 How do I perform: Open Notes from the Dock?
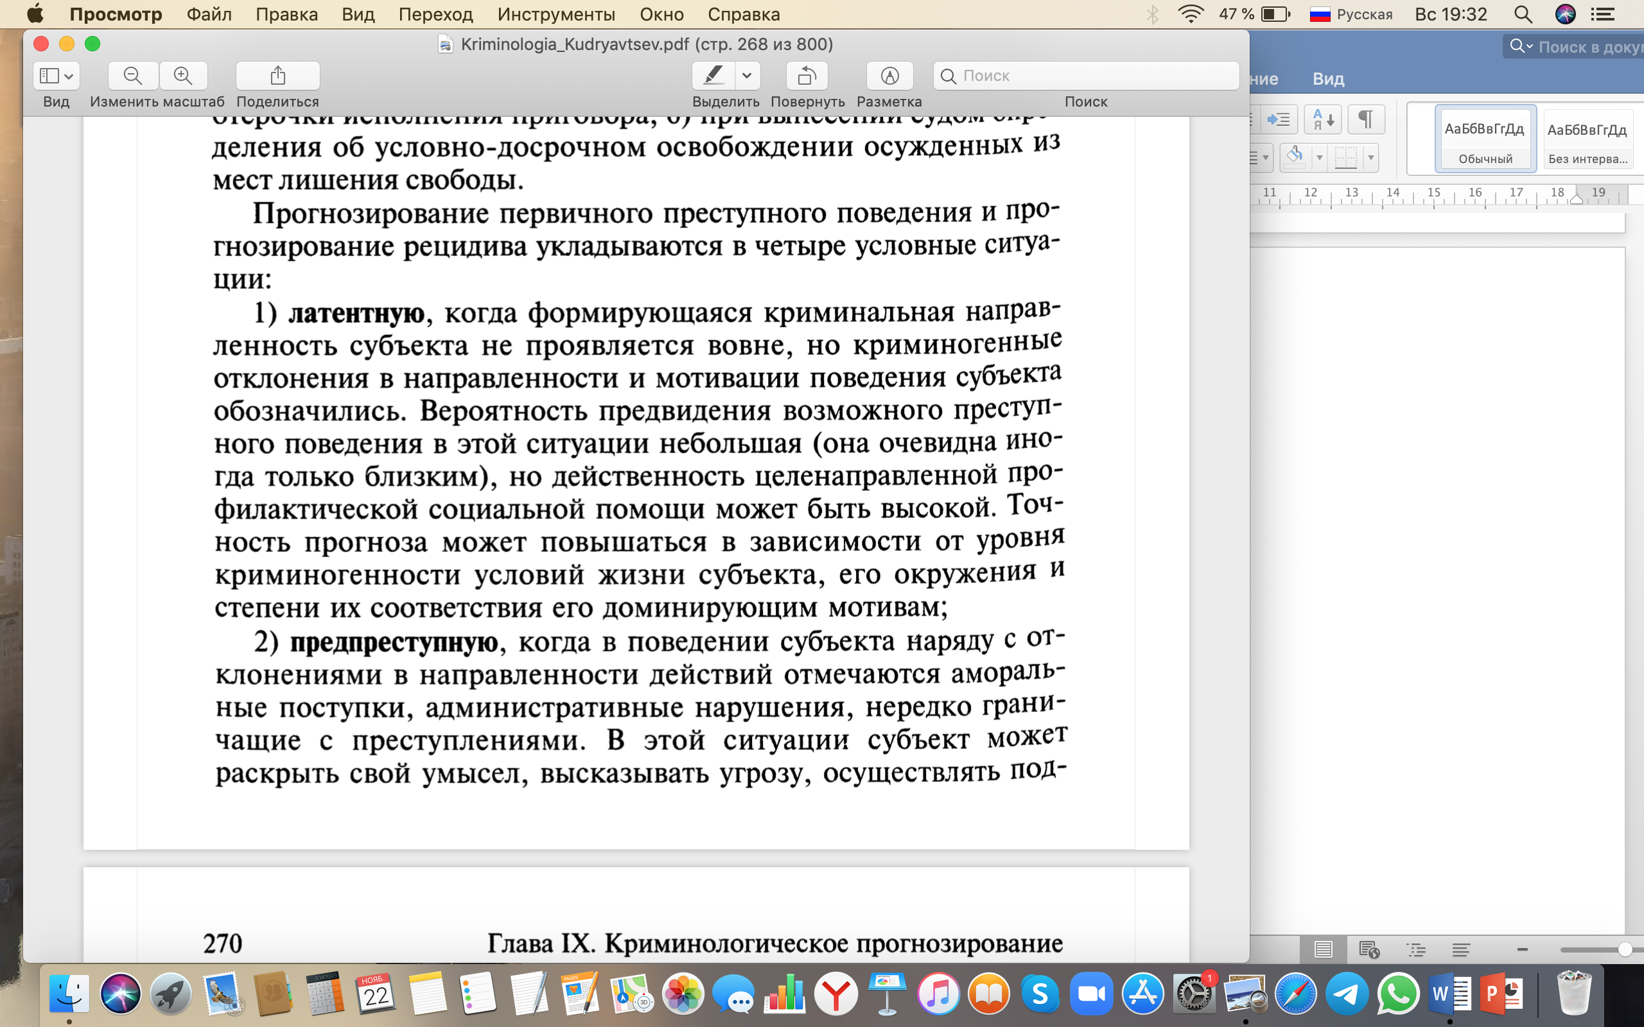click(426, 994)
